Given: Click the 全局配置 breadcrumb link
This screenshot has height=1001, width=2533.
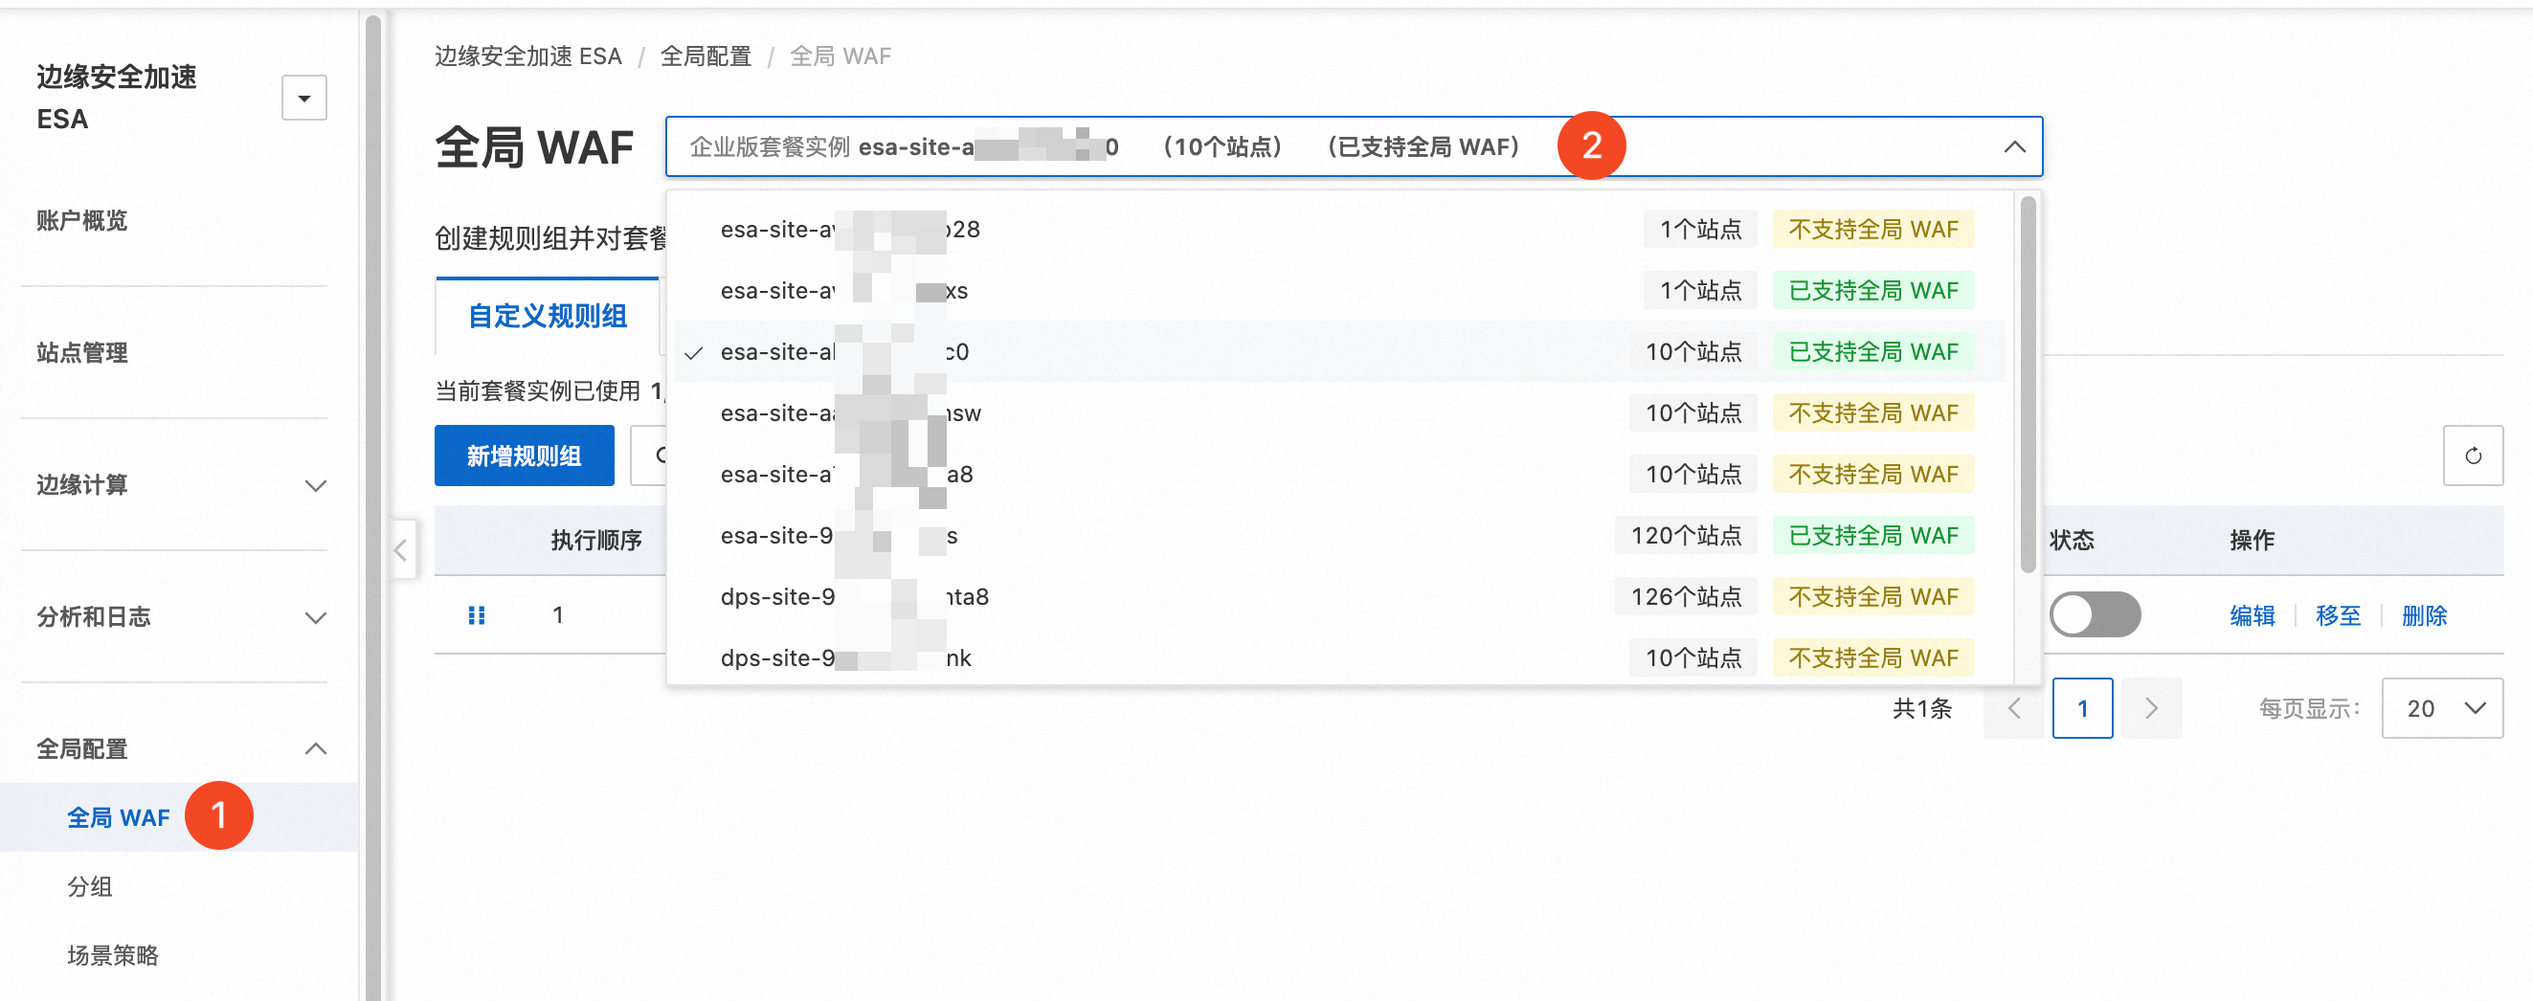Looking at the screenshot, I should pyautogui.click(x=705, y=56).
